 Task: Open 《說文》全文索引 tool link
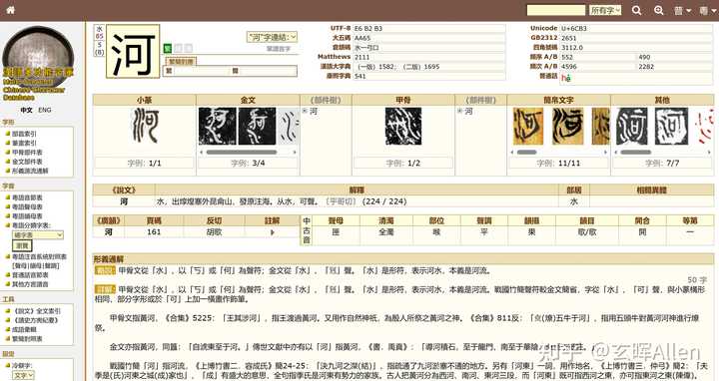tap(36, 311)
